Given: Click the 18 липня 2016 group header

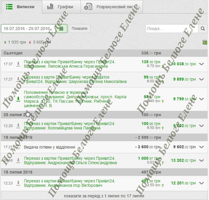Looking at the screenshot, I should [x=104, y=172].
